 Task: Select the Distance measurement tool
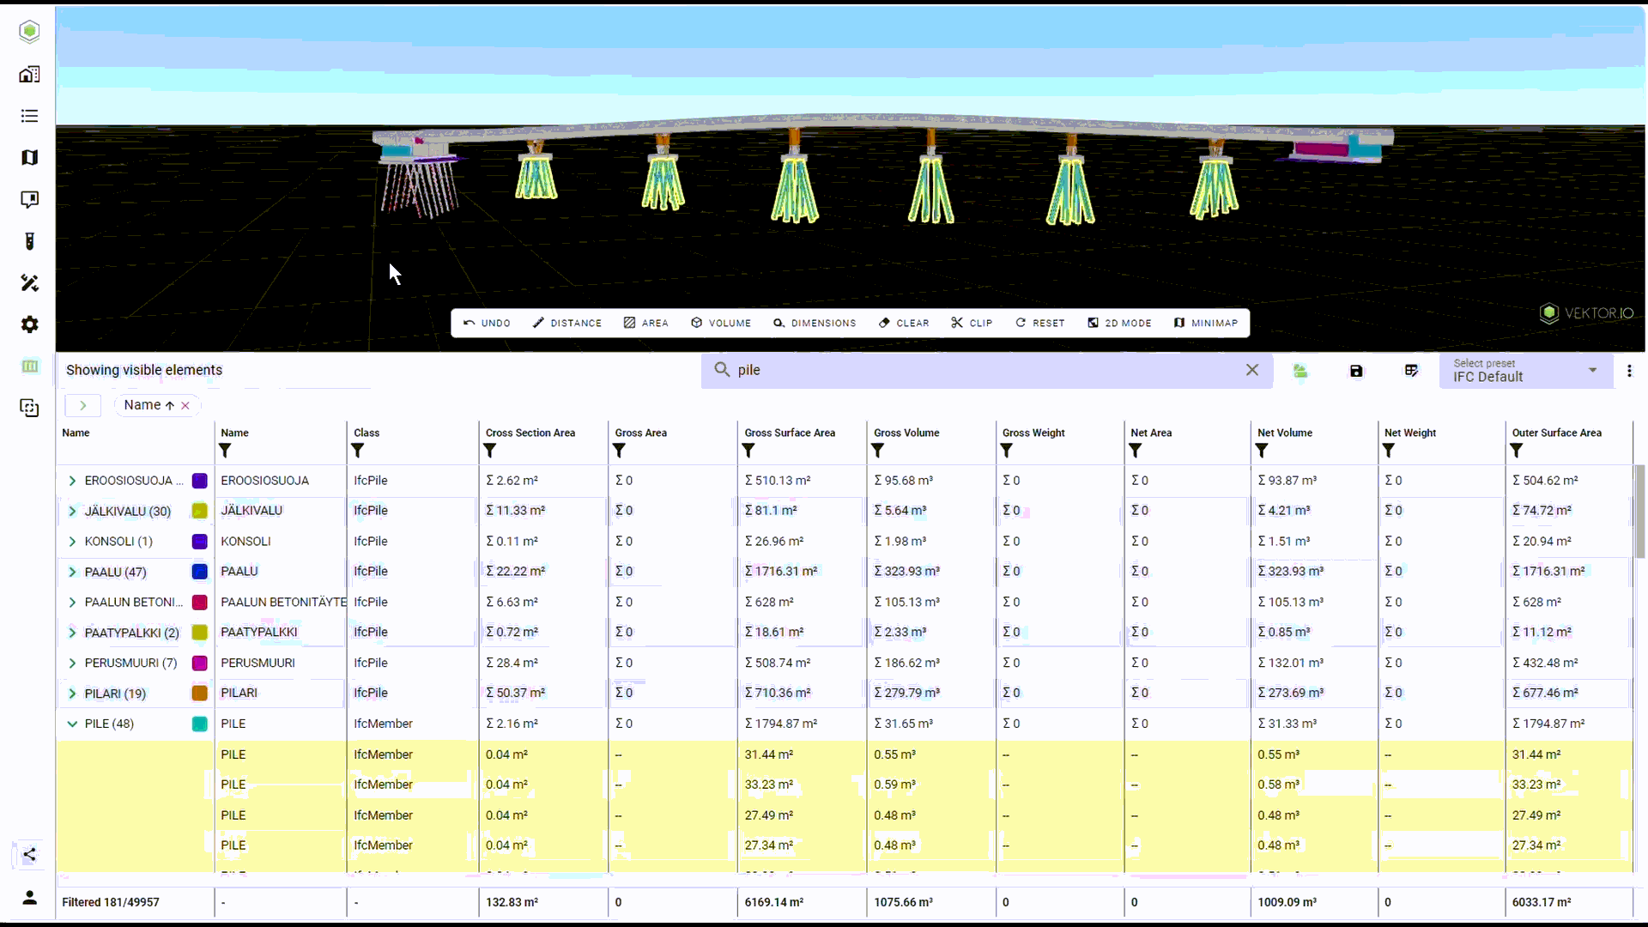pos(566,323)
